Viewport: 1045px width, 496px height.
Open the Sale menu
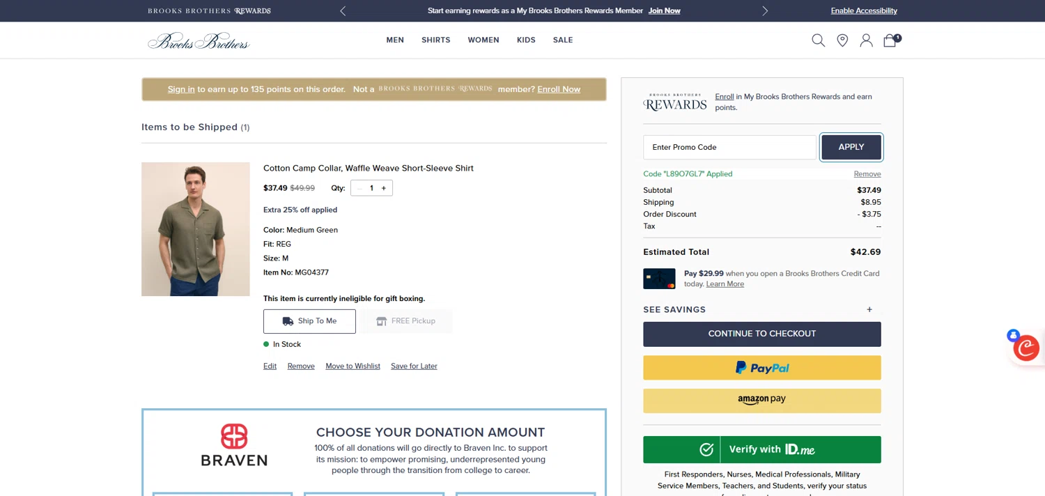(x=563, y=40)
